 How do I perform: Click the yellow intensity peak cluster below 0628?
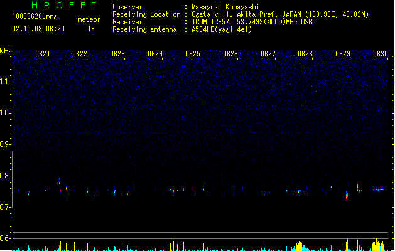(300, 246)
